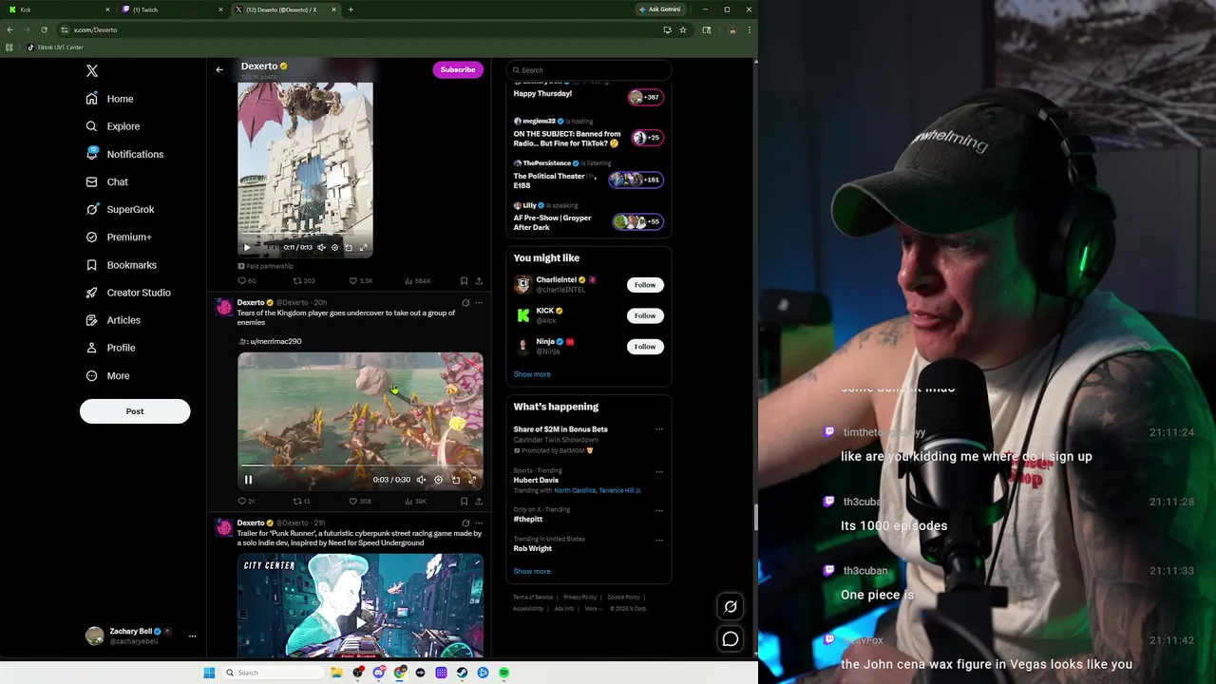Mute the top video paused at 0:11
1216x684 pixels.
321,247
